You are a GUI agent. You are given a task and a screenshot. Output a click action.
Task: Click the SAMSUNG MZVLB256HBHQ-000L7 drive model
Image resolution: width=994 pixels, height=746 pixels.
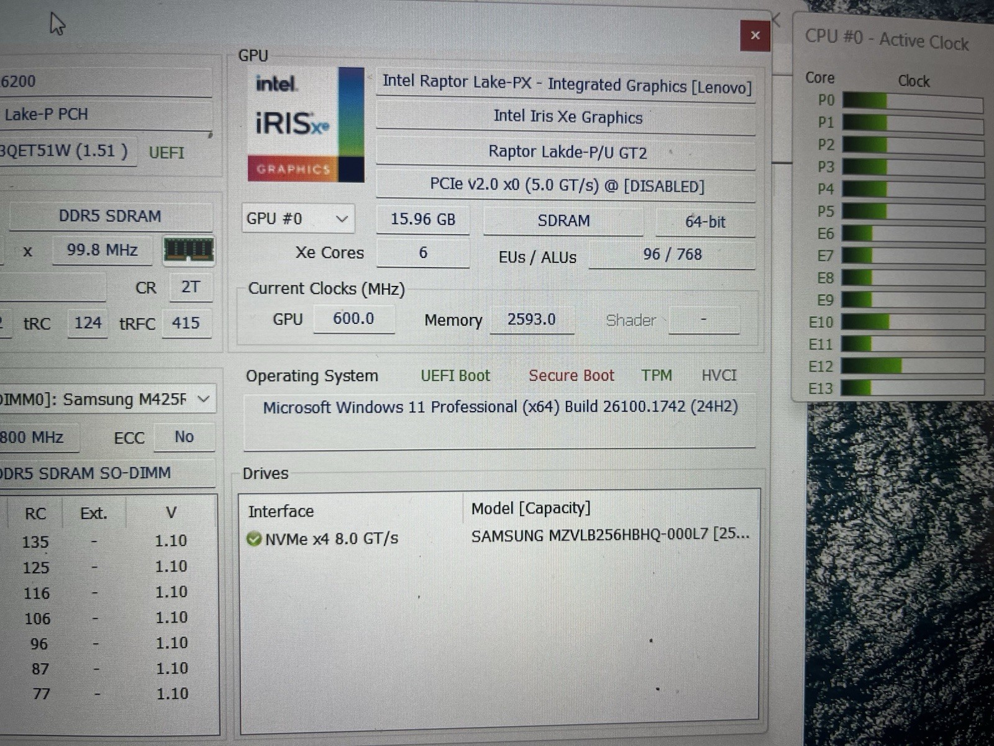coord(610,535)
